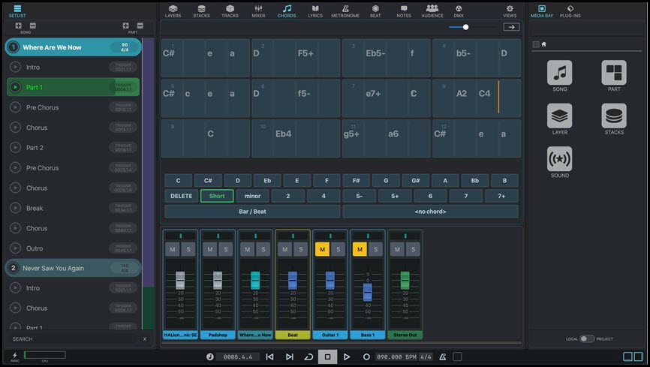The image size is (650, 367).
Task: Select song Never Saw You Again
Action: (x=74, y=268)
